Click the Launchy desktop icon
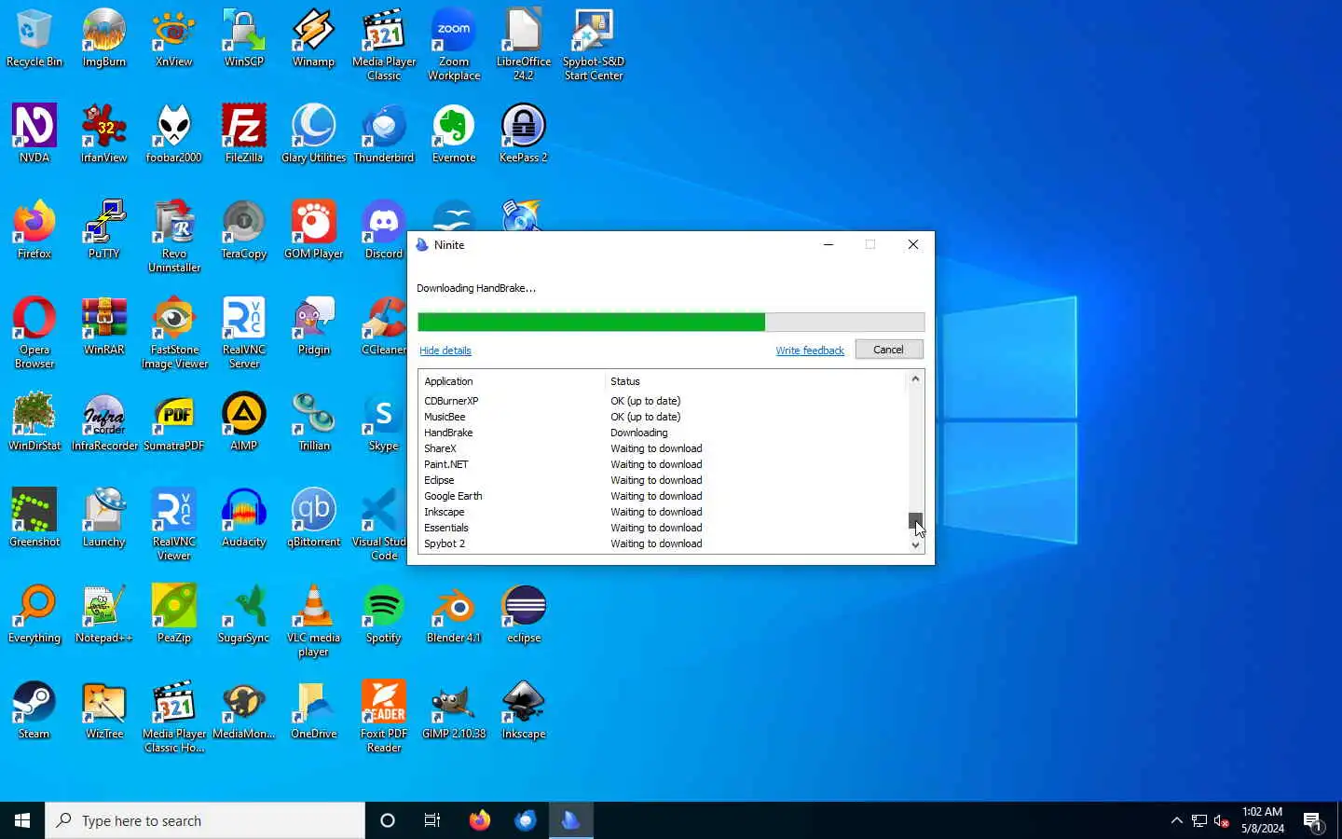The width and height of the screenshot is (1342, 839). tap(104, 517)
